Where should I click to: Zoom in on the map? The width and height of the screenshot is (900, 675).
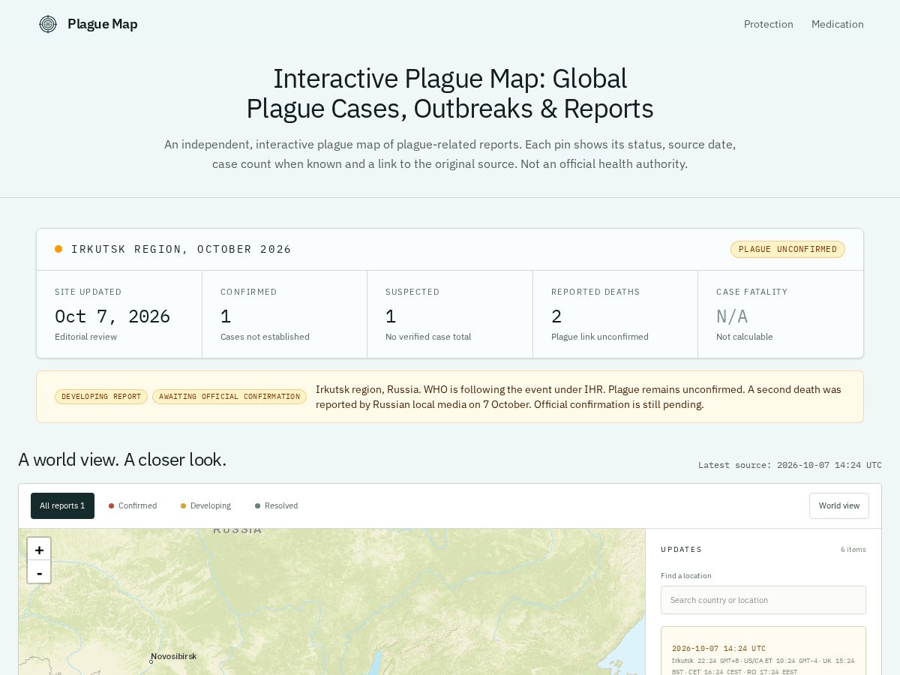[x=39, y=549]
